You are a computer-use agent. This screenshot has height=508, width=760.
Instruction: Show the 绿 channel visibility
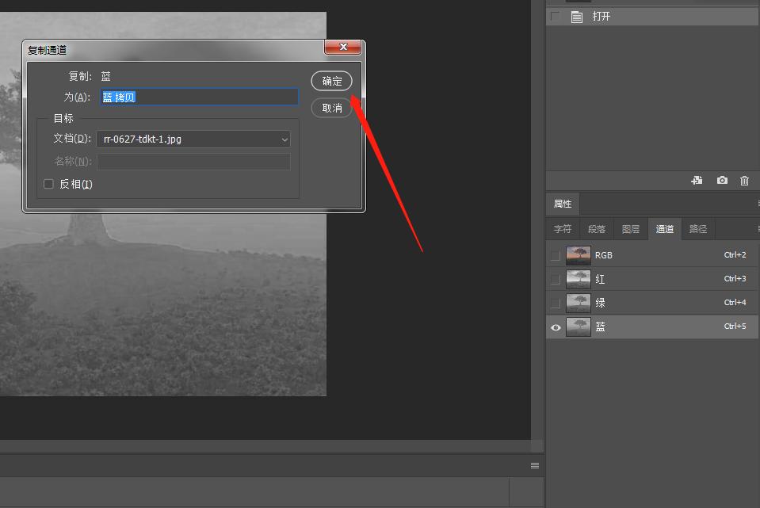pyautogui.click(x=556, y=303)
